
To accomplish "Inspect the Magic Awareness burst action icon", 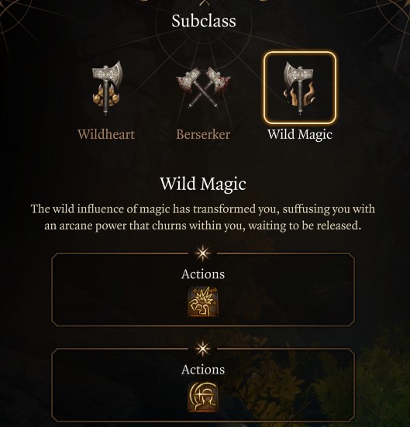I will point(203,301).
